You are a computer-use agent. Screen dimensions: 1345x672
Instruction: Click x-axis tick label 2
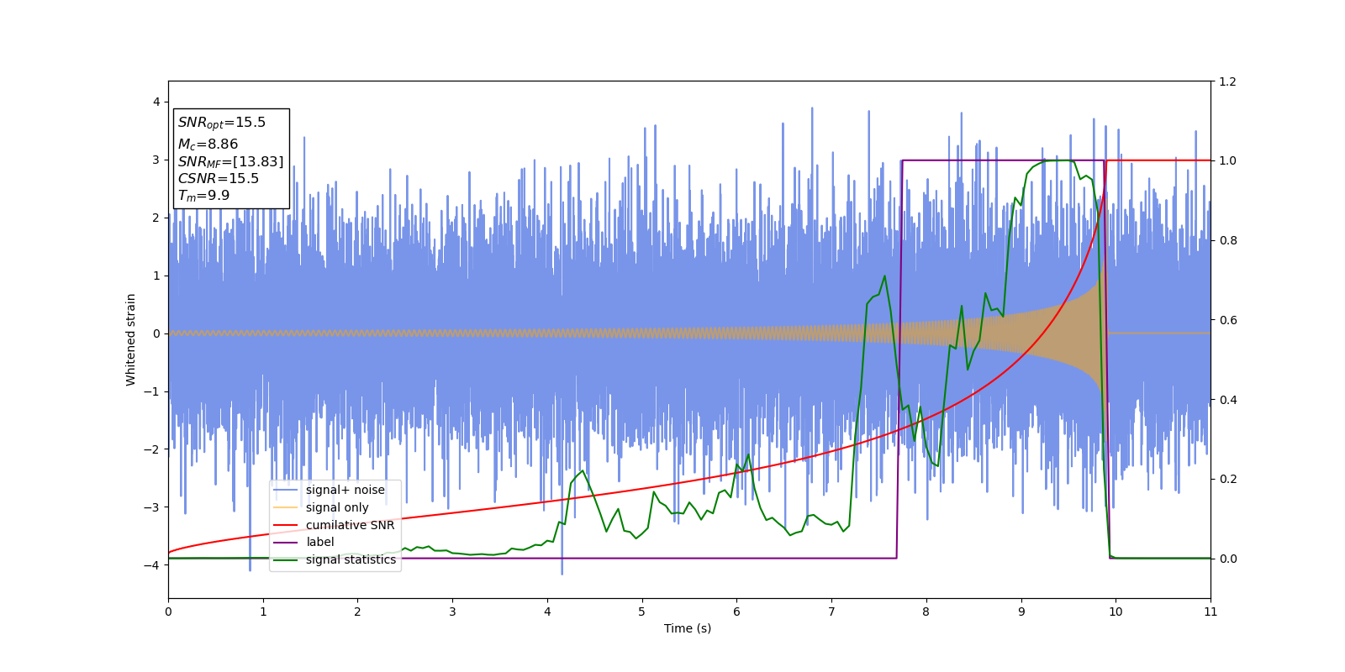point(357,612)
